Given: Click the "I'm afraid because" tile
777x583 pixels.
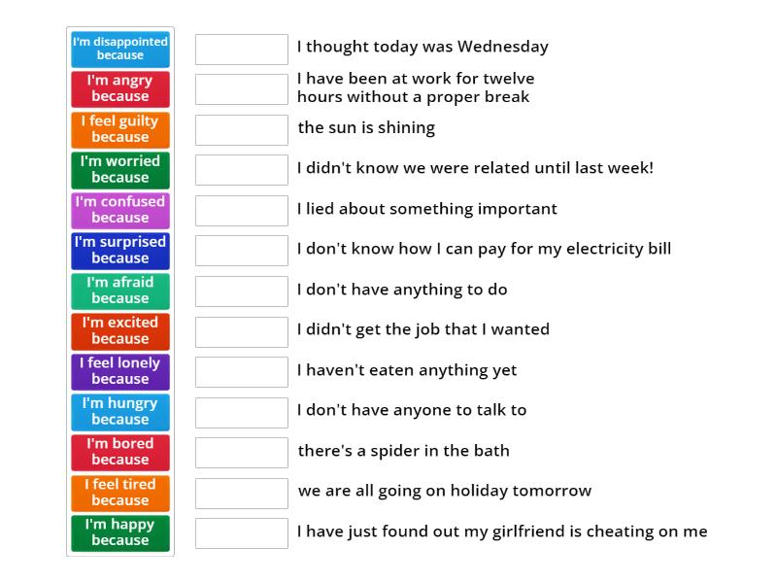Looking at the screenshot, I should click(x=119, y=291).
